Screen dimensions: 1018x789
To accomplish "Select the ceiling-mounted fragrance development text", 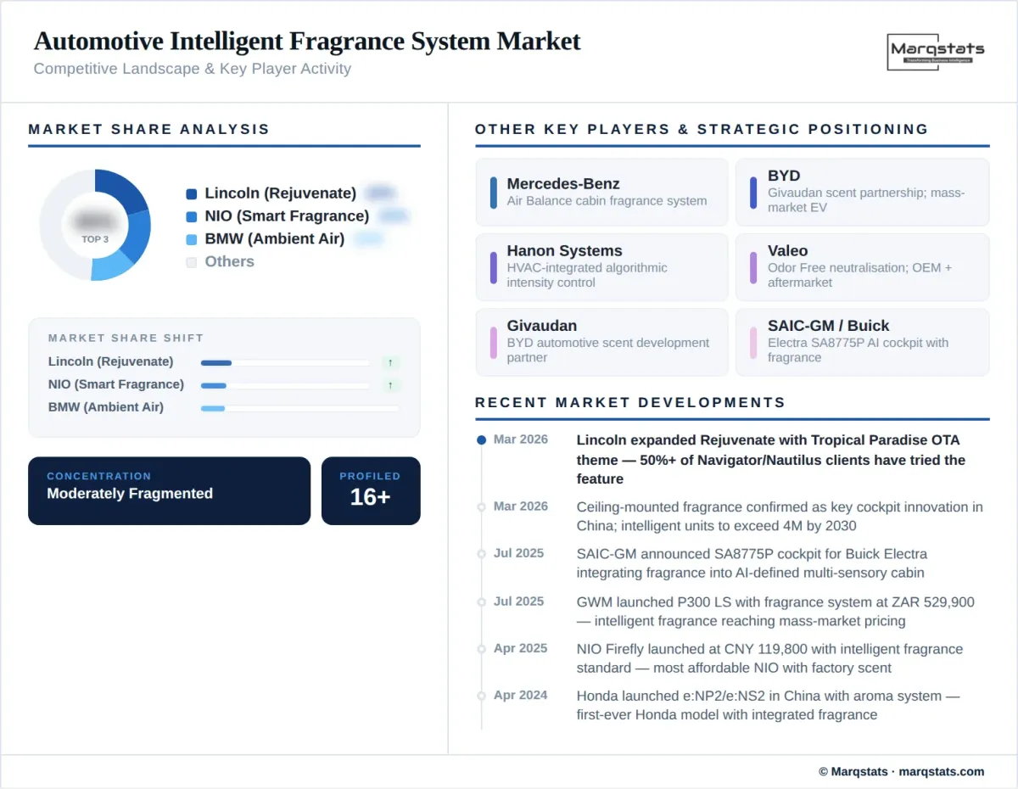I will (780, 517).
